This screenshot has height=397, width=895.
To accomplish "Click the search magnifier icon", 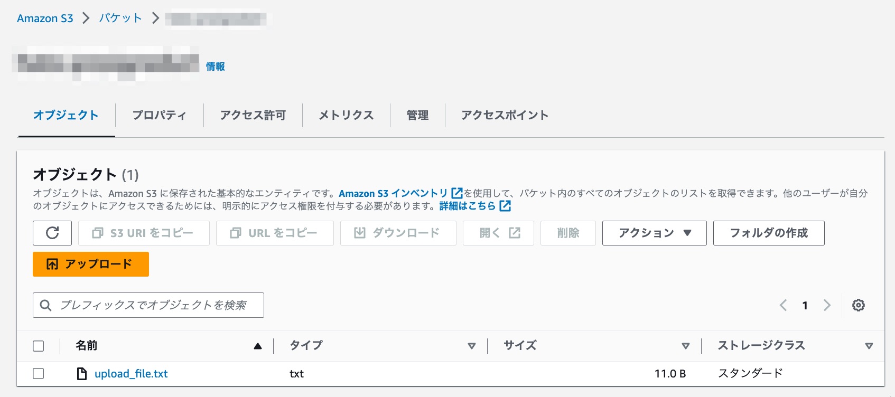I will pos(45,305).
